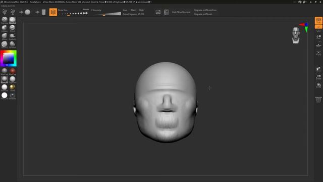Apply the Flat Color white material

(x=5, y=96)
